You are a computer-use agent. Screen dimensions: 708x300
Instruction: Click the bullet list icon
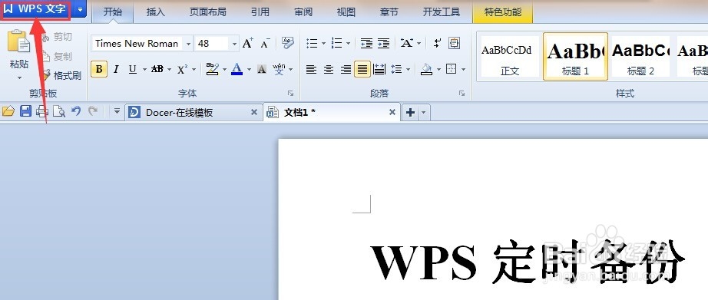tap(312, 43)
